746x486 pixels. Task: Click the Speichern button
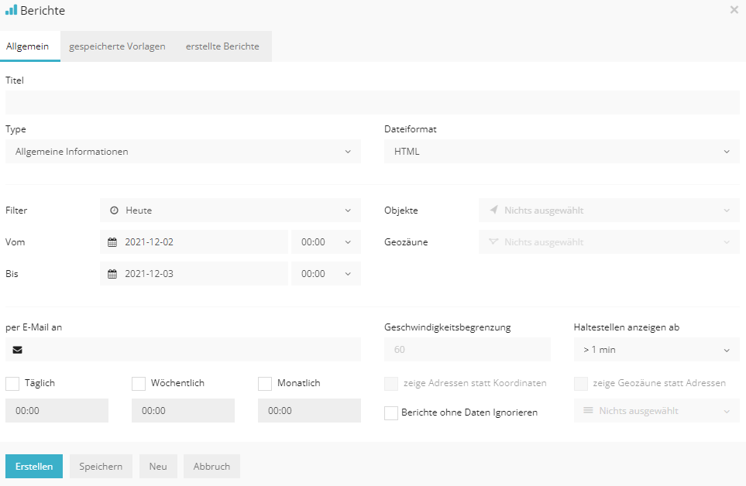click(101, 467)
